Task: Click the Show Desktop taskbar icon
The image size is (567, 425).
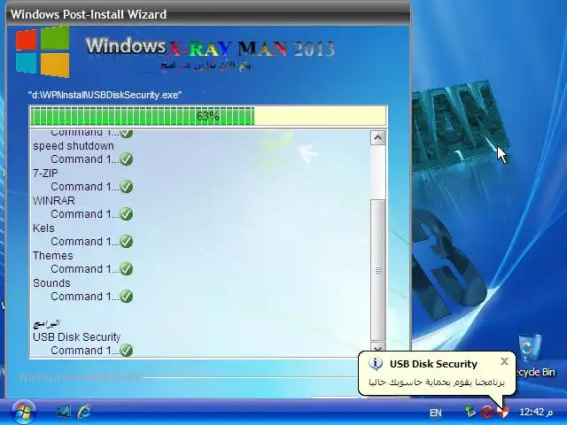Action: [x=64, y=412]
